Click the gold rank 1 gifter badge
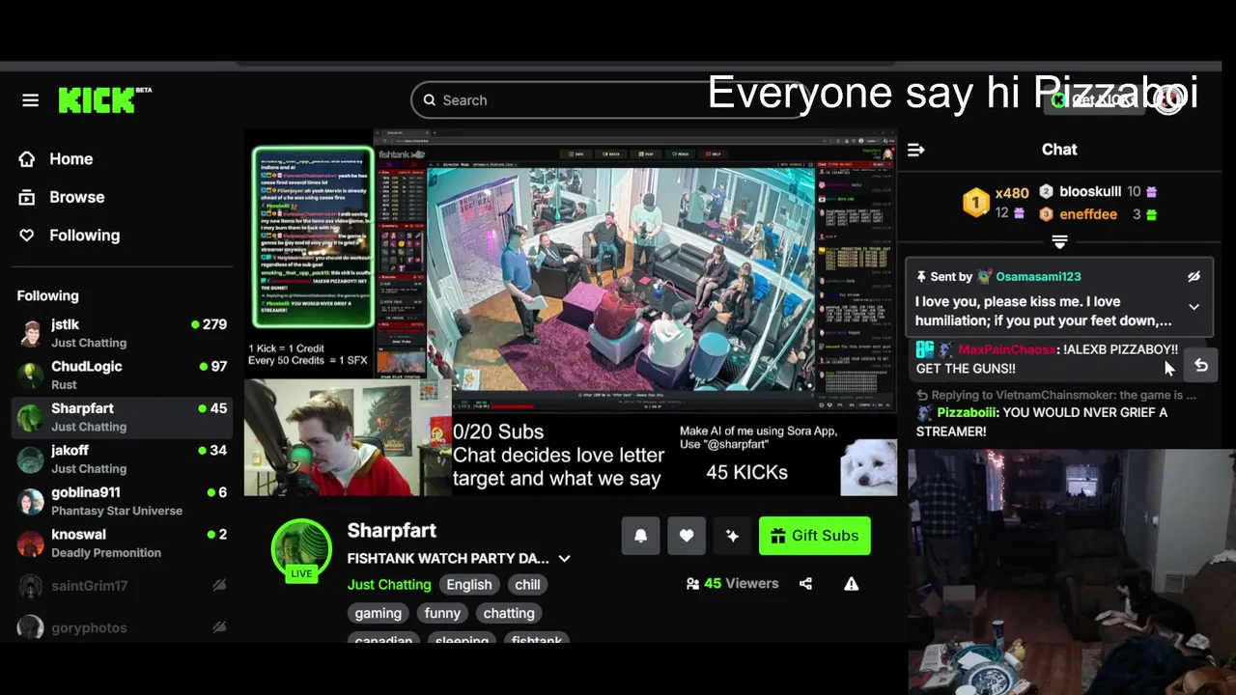The height and width of the screenshot is (695, 1236). [976, 203]
